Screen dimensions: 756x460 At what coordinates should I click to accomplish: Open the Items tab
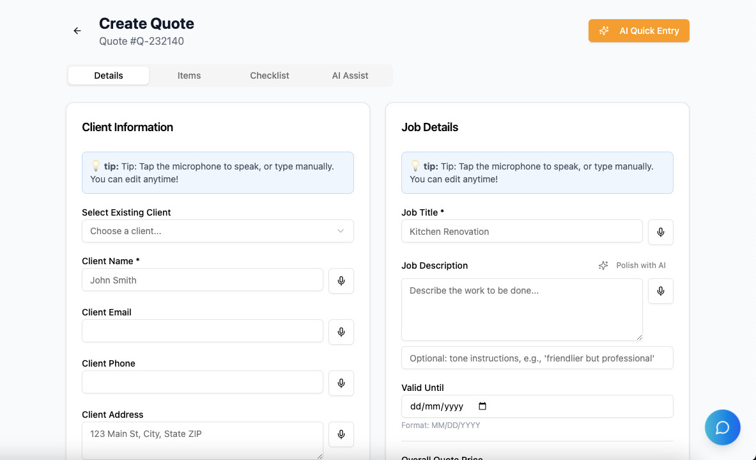click(x=189, y=75)
